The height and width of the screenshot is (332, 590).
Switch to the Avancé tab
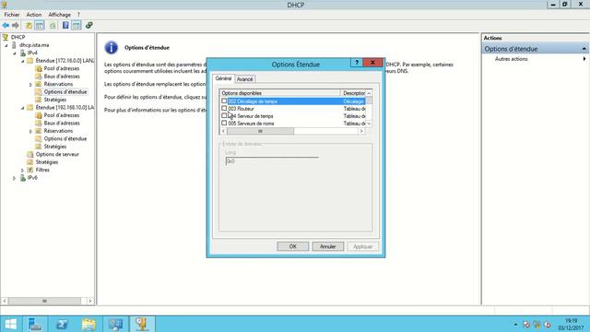pyautogui.click(x=244, y=79)
